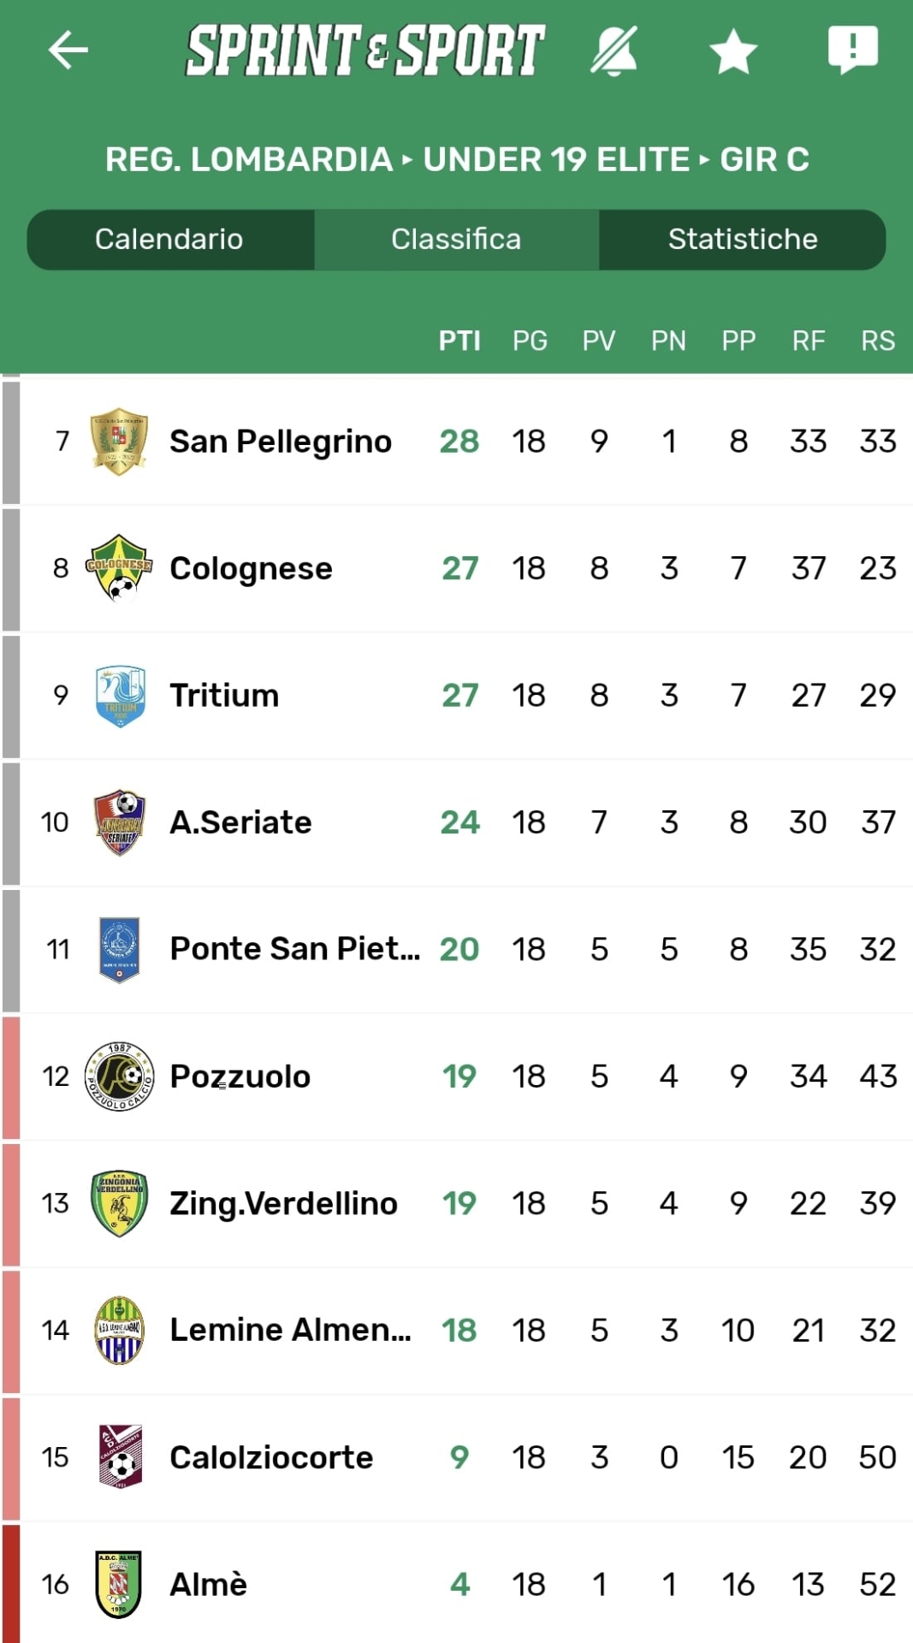Sort standings by PTI column header
This screenshot has height=1643, width=913.
(459, 341)
